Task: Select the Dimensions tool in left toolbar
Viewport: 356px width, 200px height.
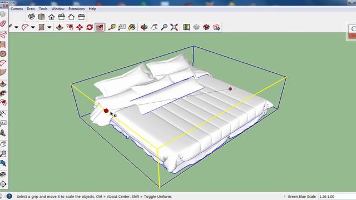Action: [3, 114]
